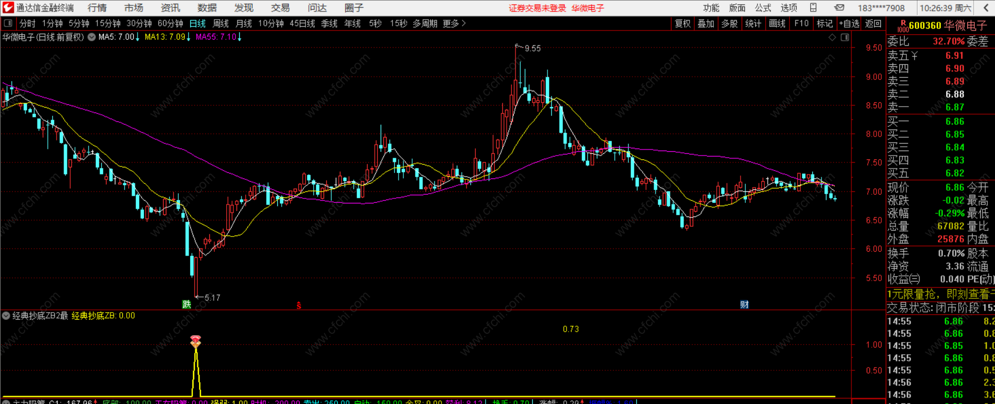Select the 分时 period tab
The width and height of the screenshot is (995, 404).
27,23
